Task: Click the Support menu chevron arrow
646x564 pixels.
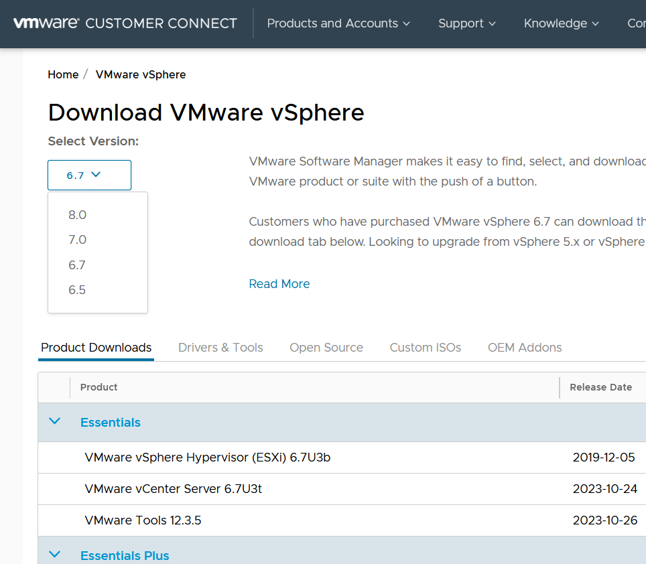Action: pyautogui.click(x=492, y=24)
